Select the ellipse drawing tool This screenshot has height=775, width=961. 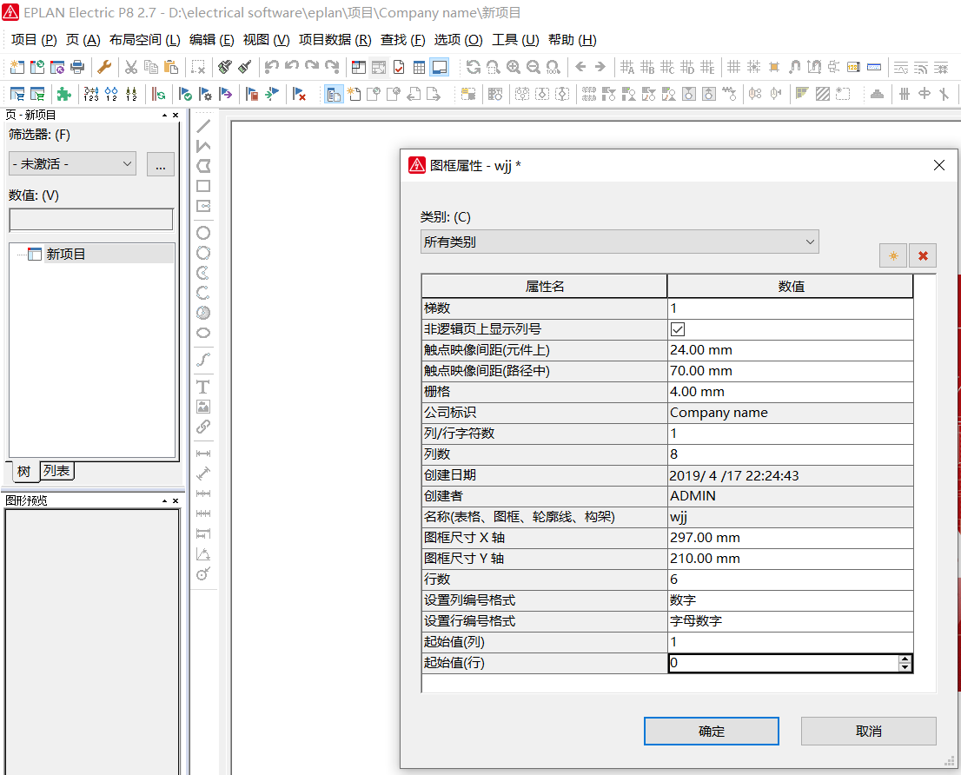pos(203,333)
